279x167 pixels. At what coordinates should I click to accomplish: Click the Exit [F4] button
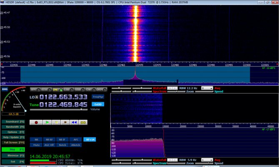13,162
